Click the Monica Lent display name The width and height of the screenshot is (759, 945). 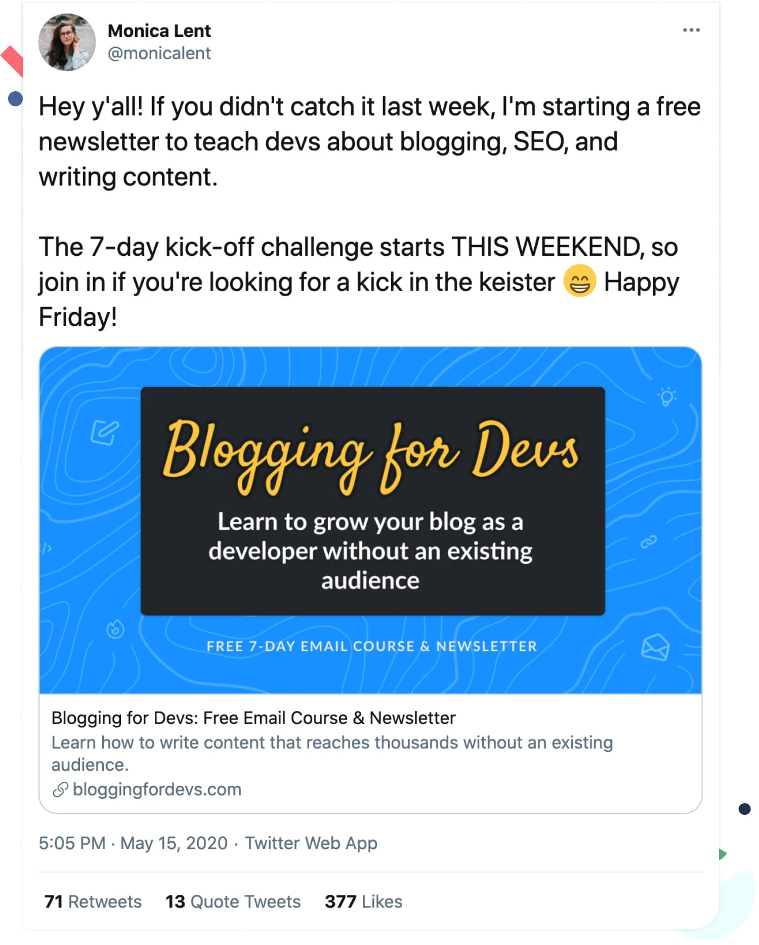(x=158, y=30)
